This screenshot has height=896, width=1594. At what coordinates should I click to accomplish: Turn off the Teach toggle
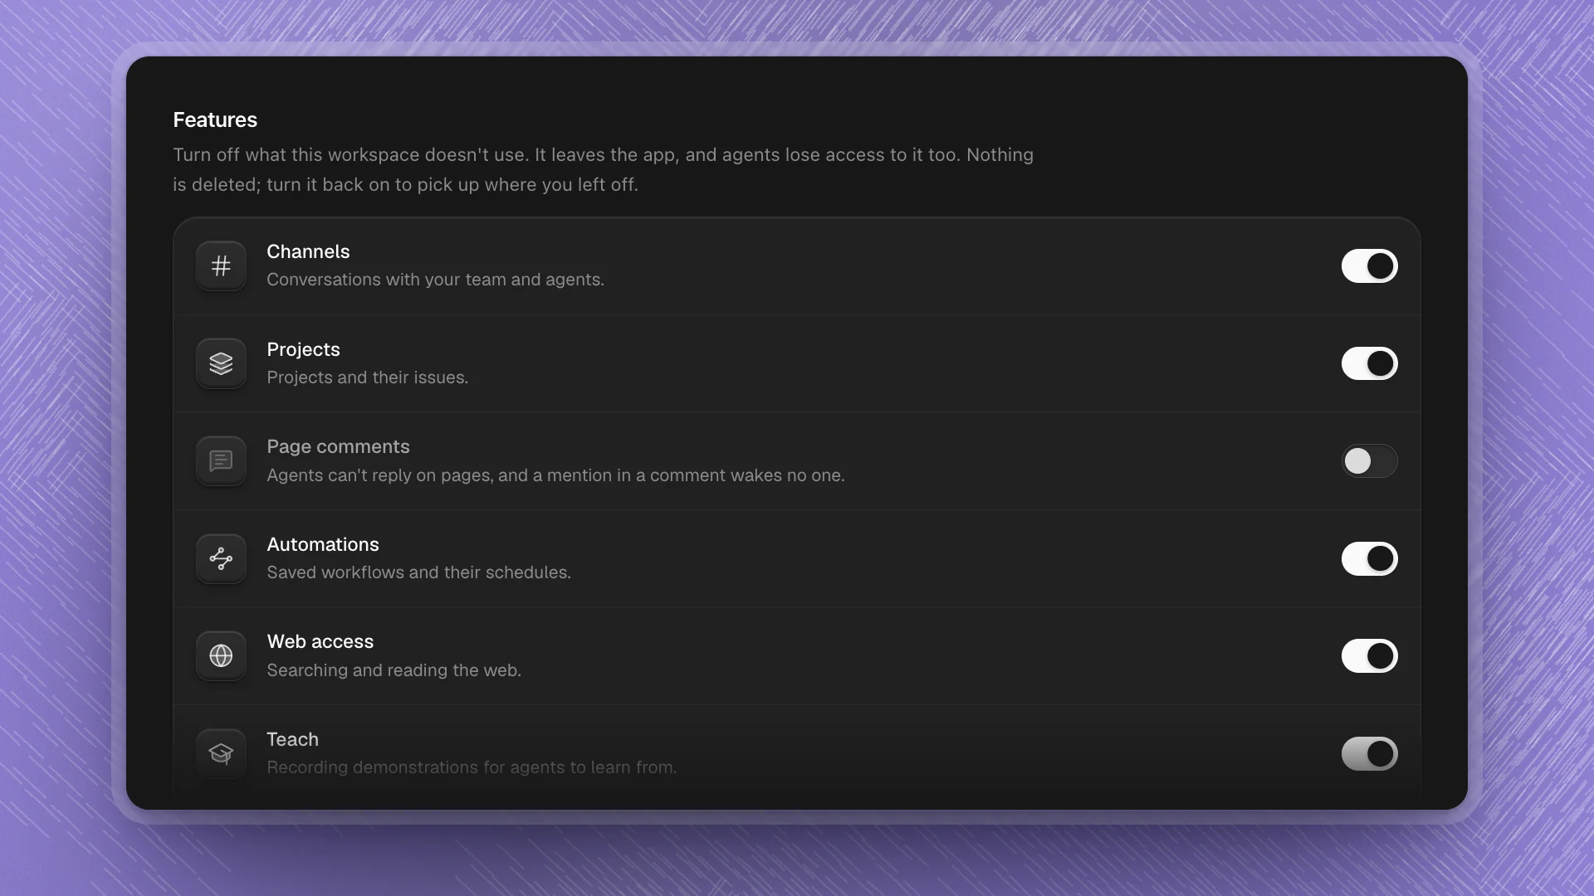click(x=1370, y=753)
